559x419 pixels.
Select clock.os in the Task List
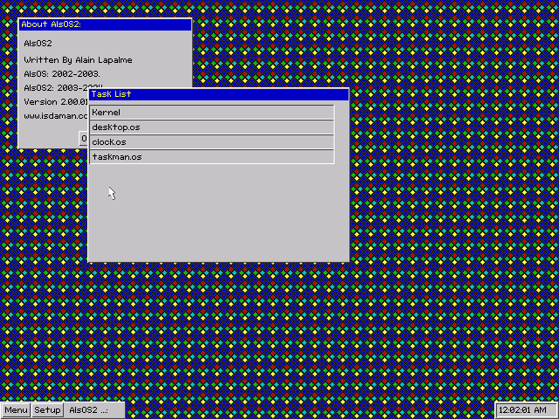pyautogui.click(x=211, y=142)
